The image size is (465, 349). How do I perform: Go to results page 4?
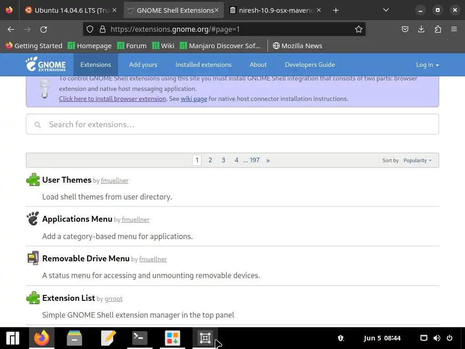pyautogui.click(x=236, y=160)
